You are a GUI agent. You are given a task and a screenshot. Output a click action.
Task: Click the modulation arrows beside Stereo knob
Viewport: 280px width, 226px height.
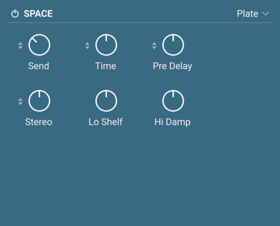[x=20, y=102]
